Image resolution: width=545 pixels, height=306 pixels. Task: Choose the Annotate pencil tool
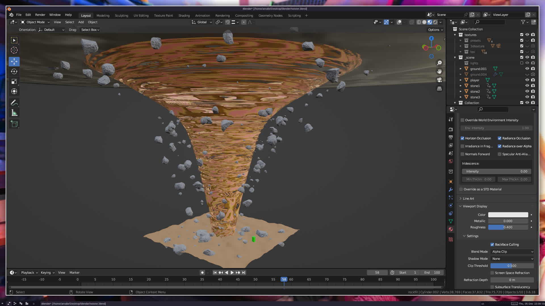point(14,103)
